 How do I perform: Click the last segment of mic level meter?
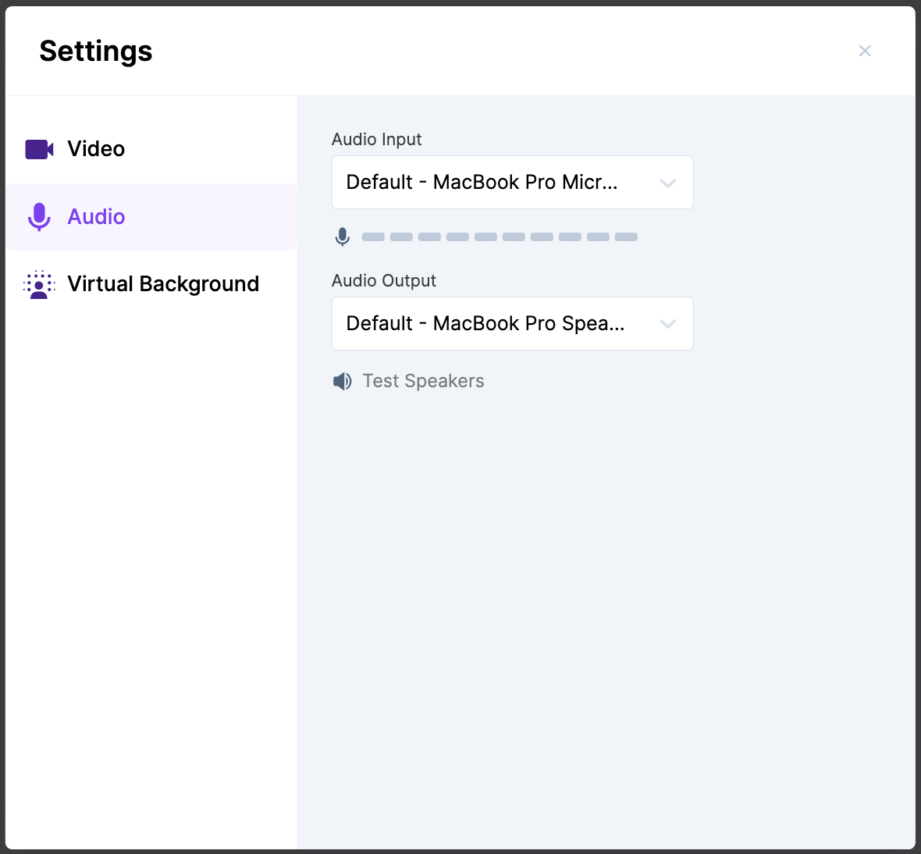[x=626, y=237]
